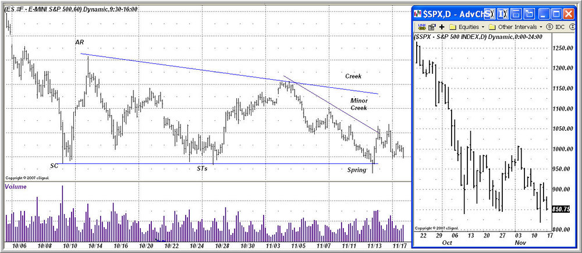The width and height of the screenshot is (582, 253).
Task: Open the chart properties icon in the $SPX toolbar
Action: 432,27
